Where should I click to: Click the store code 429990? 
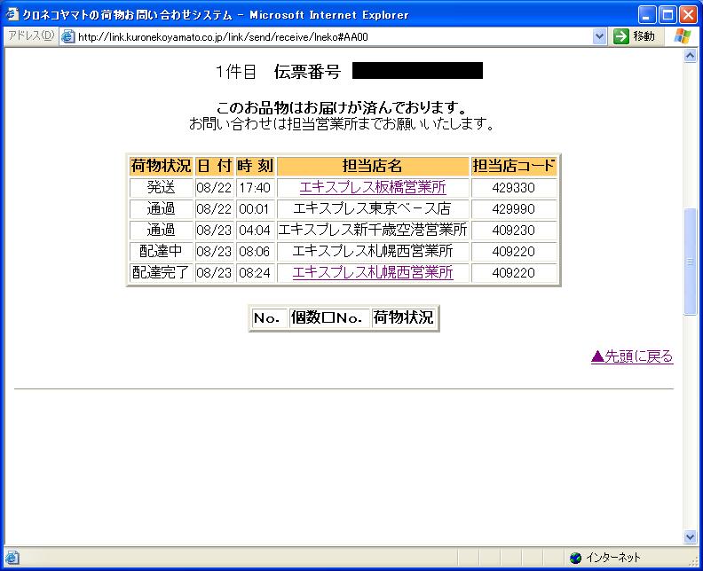[514, 208]
